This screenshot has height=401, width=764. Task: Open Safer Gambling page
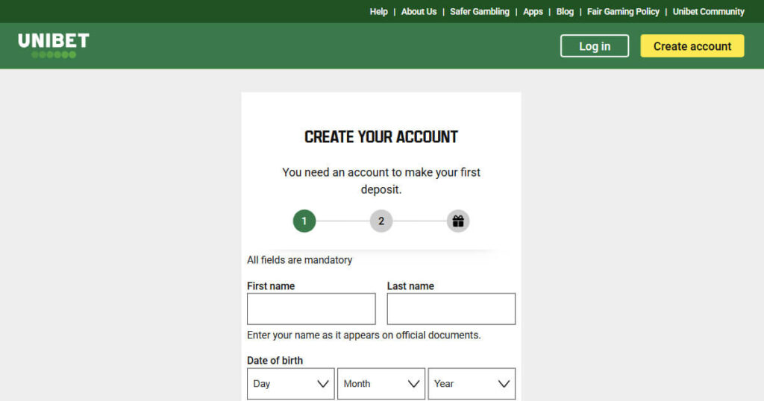[480, 12]
